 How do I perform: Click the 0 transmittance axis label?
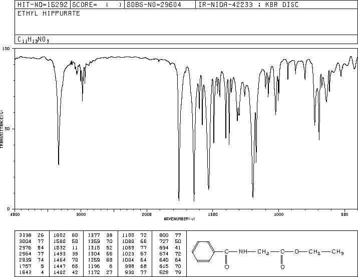(x=9, y=209)
